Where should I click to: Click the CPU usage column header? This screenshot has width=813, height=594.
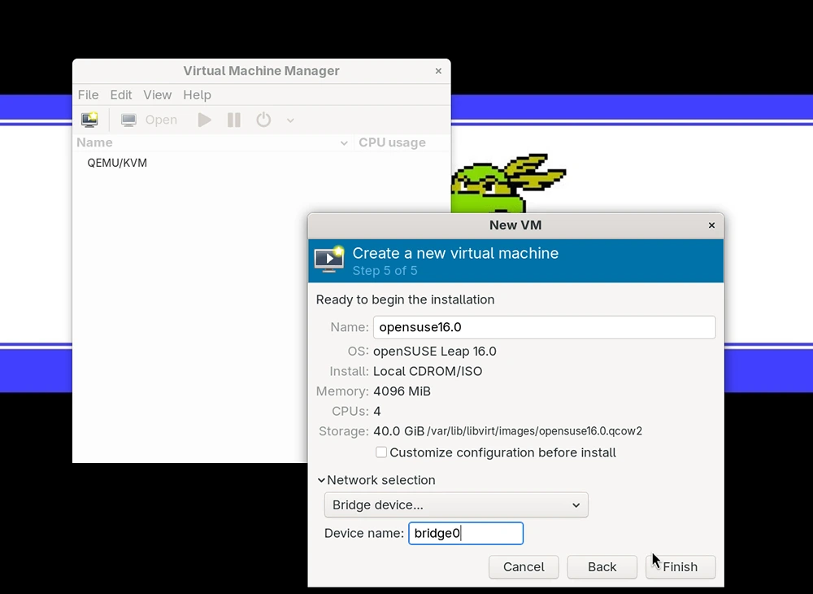tap(393, 142)
